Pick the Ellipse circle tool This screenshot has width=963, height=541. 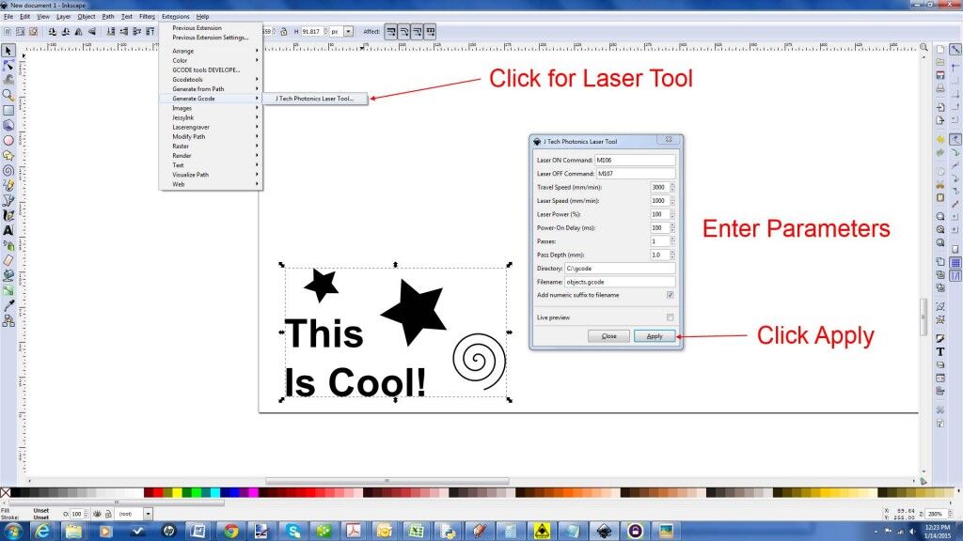click(x=8, y=140)
